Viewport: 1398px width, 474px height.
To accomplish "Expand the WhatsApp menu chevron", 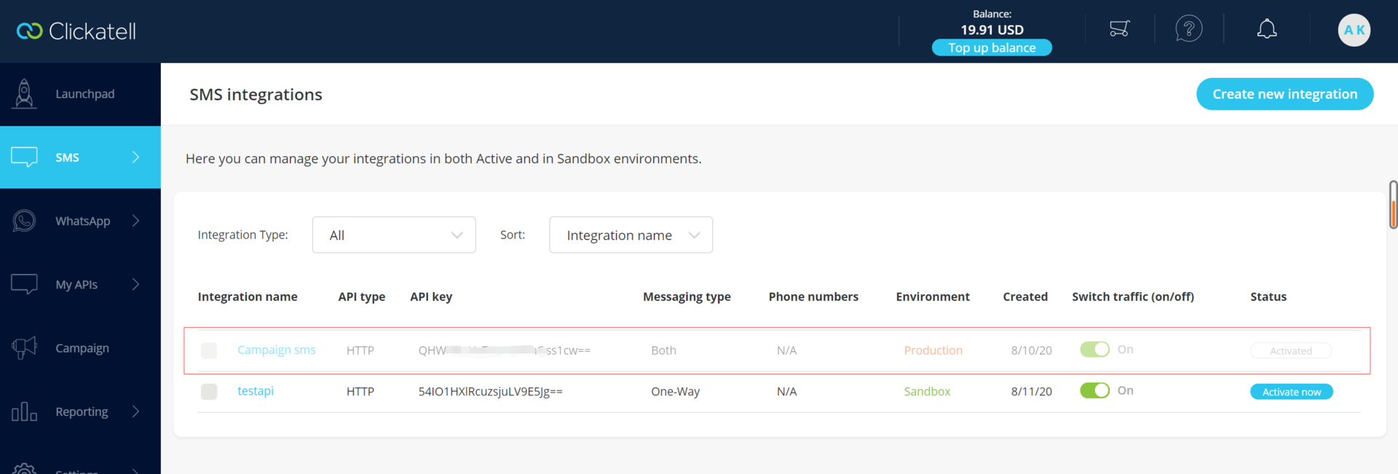I will tap(135, 220).
